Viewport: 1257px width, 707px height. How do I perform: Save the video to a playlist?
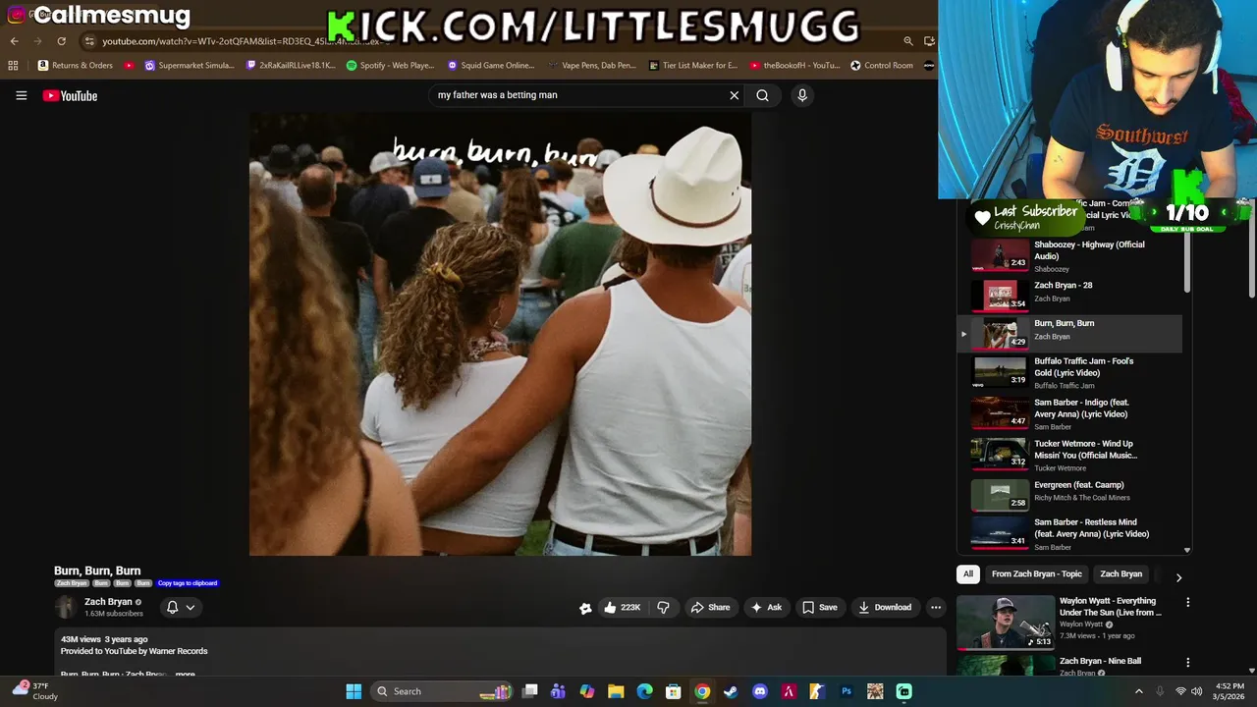pos(819,607)
